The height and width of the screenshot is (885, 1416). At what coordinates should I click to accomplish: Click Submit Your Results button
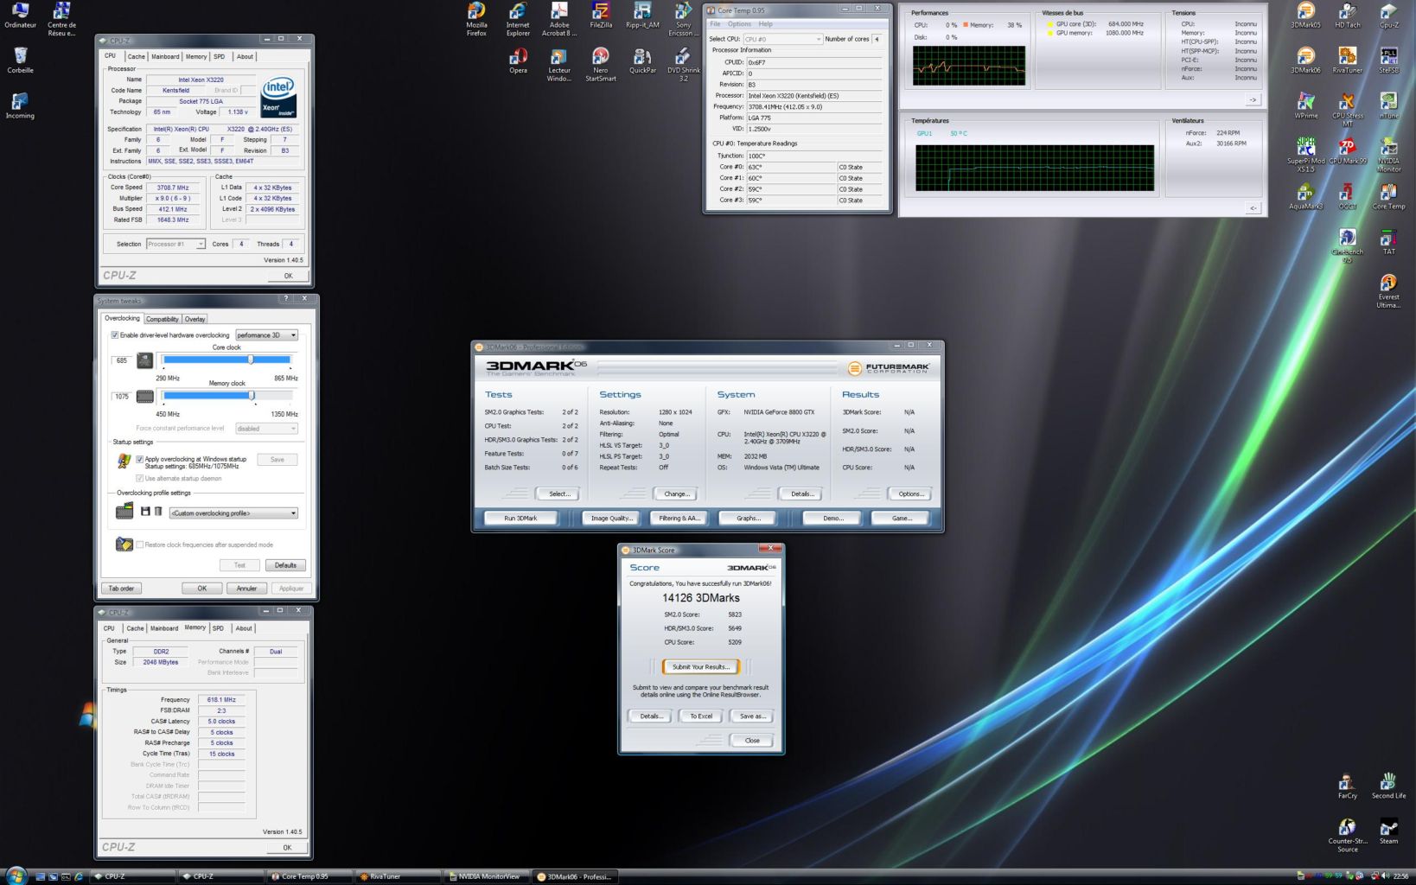[x=701, y=666]
